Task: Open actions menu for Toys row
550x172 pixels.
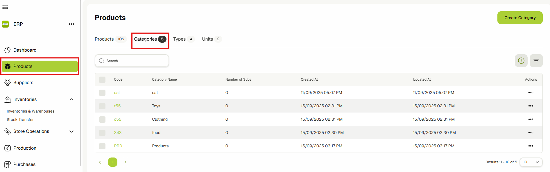Action: click(x=531, y=106)
